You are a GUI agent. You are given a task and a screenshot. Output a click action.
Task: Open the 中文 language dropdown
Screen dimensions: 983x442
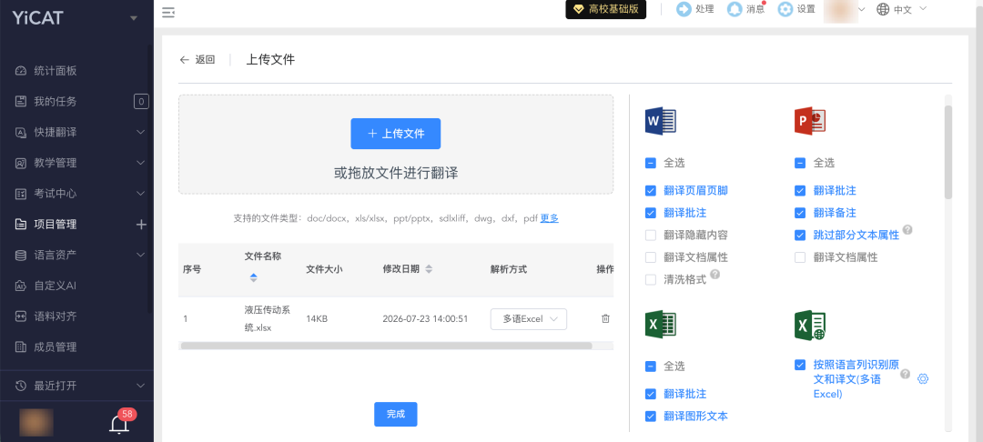[901, 9]
